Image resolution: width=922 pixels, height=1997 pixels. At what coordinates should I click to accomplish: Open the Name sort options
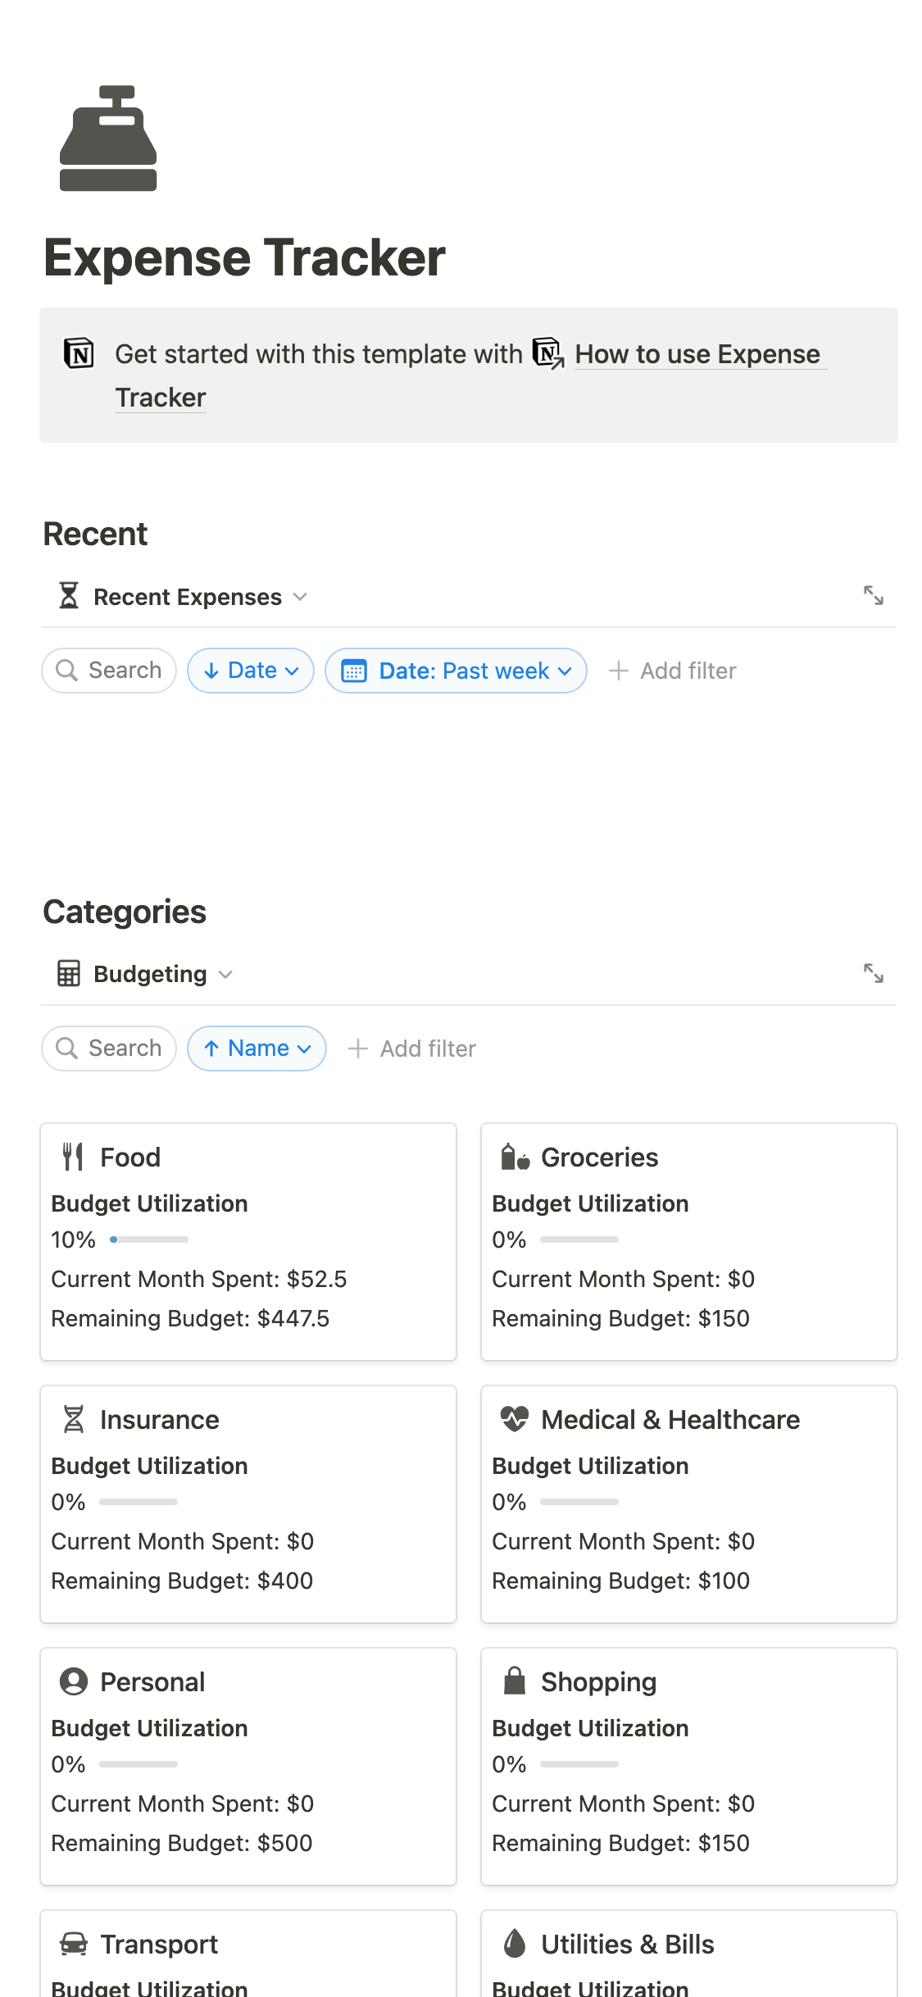[257, 1049]
